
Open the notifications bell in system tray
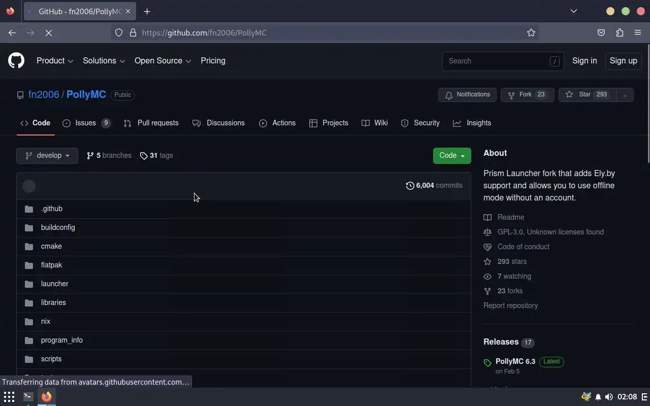[598, 397]
